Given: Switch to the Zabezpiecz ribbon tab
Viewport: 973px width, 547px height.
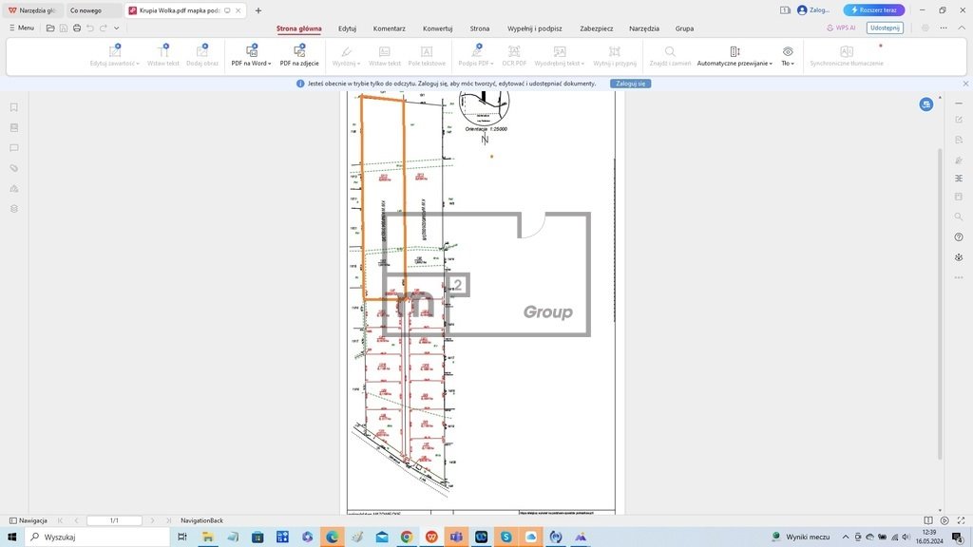Looking at the screenshot, I should (x=597, y=28).
